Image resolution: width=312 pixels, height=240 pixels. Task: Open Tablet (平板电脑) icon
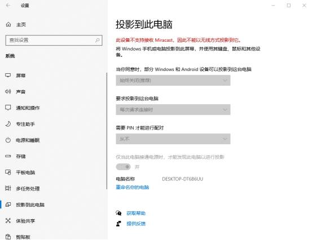[x=8, y=172]
